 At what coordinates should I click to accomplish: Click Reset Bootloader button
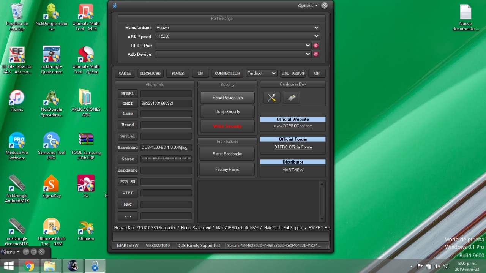click(227, 154)
